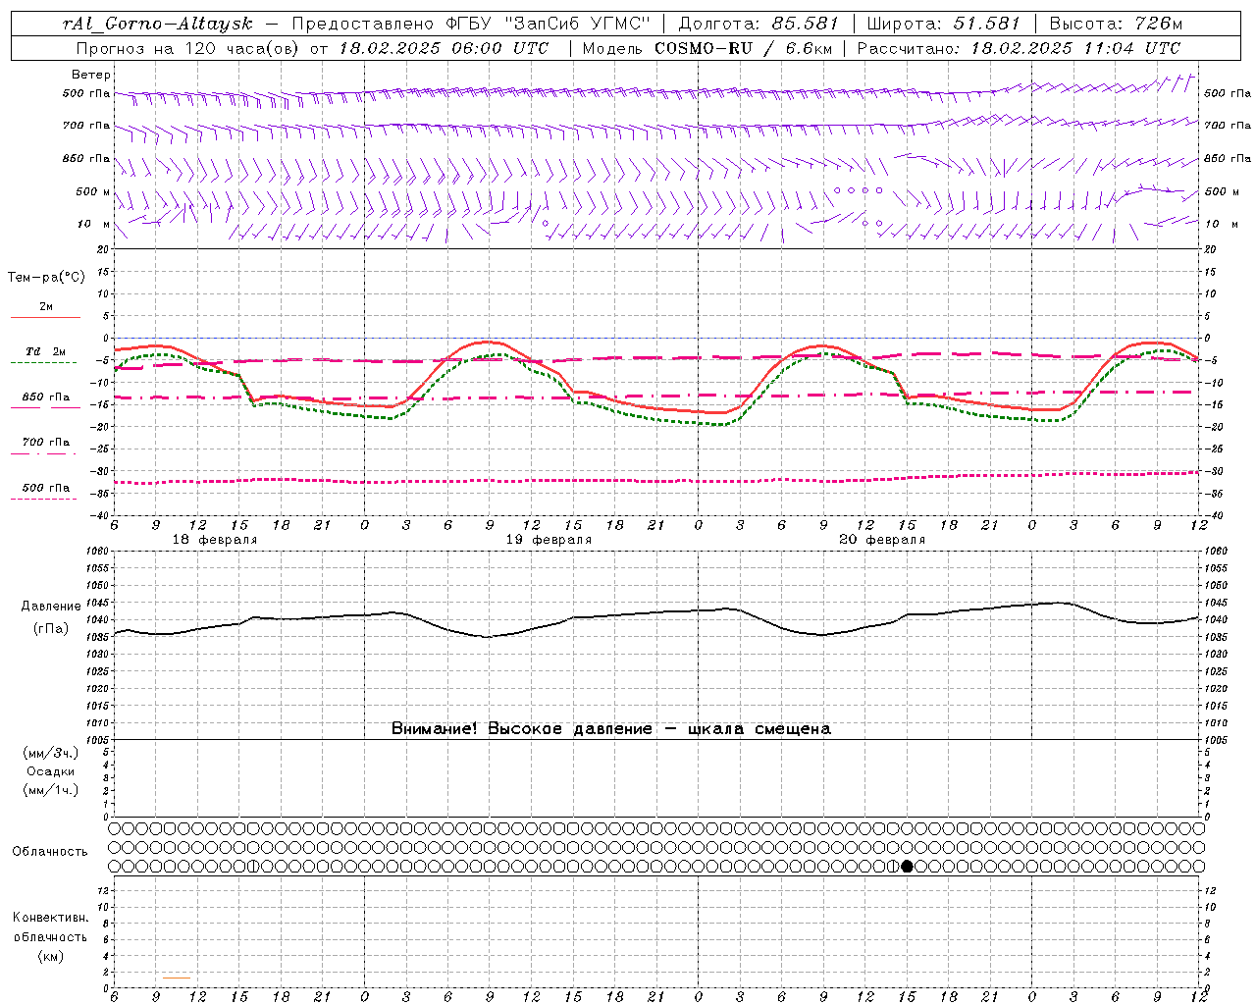The width and height of the screenshot is (1256, 1005).
Task: Select the Облачность row label
Action: point(50,851)
